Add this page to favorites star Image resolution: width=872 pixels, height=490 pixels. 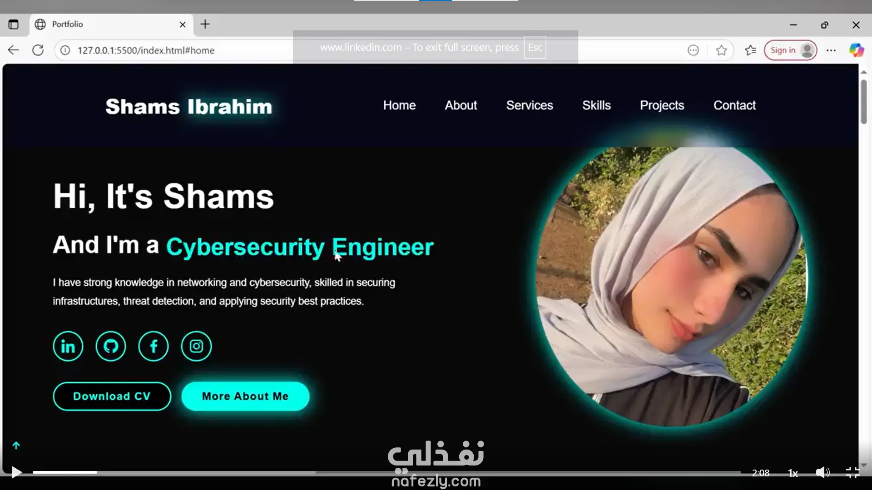pyautogui.click(x=721, y=50)
